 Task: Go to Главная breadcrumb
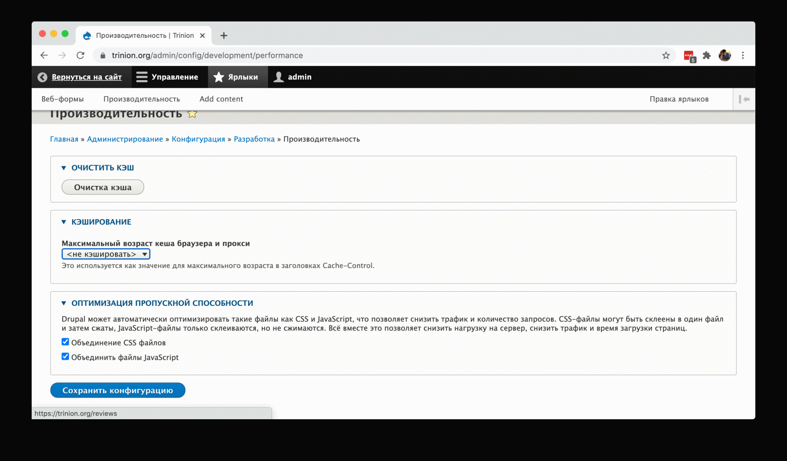pyautogui.click(x=64, y=139)
